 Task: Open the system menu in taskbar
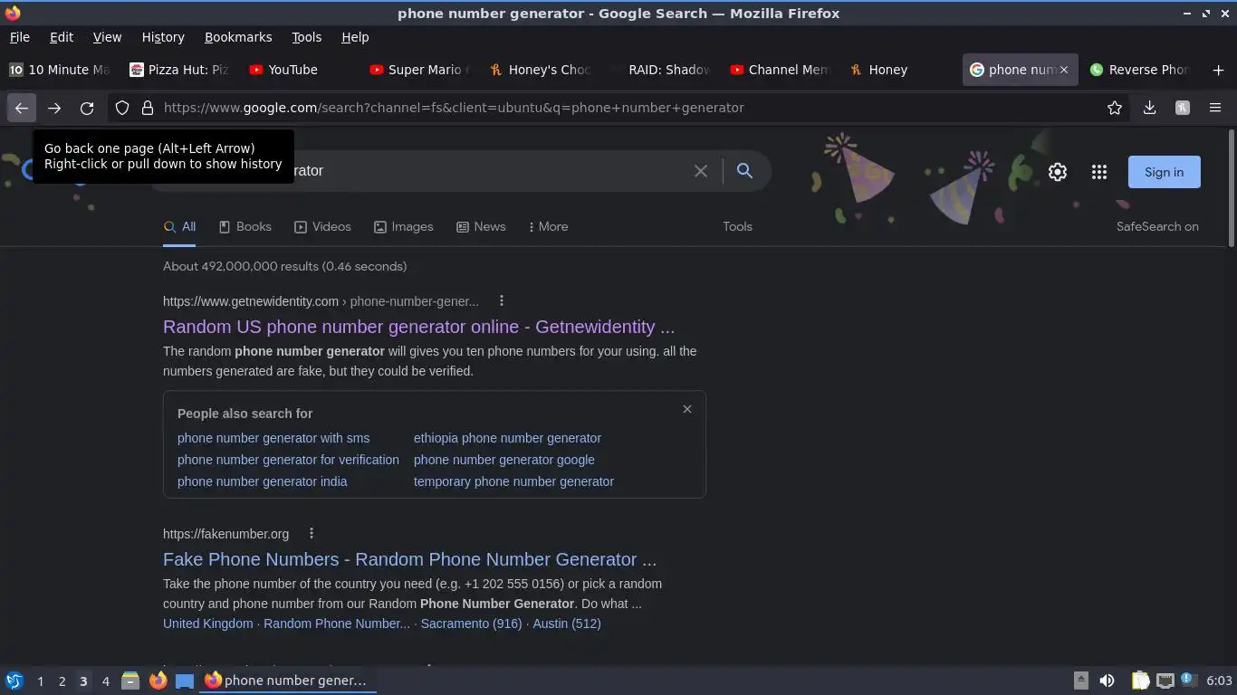point(14,681)
